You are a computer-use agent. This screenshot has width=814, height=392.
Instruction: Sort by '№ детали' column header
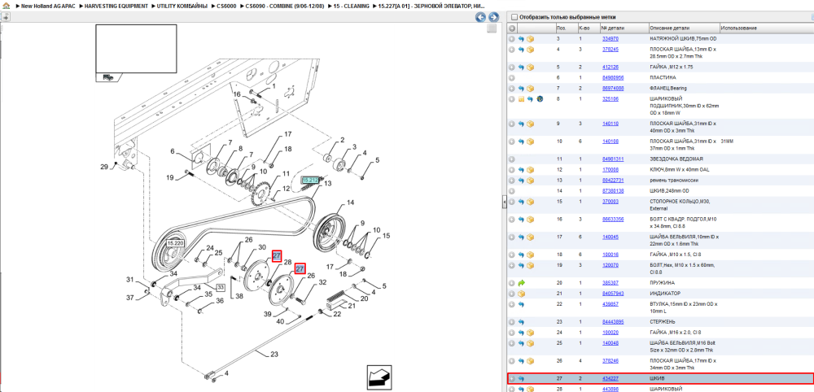coord(624,28)
